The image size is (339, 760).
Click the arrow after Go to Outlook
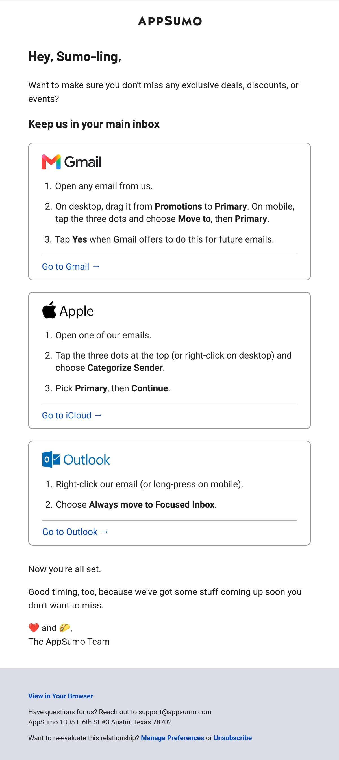point(104,531)
